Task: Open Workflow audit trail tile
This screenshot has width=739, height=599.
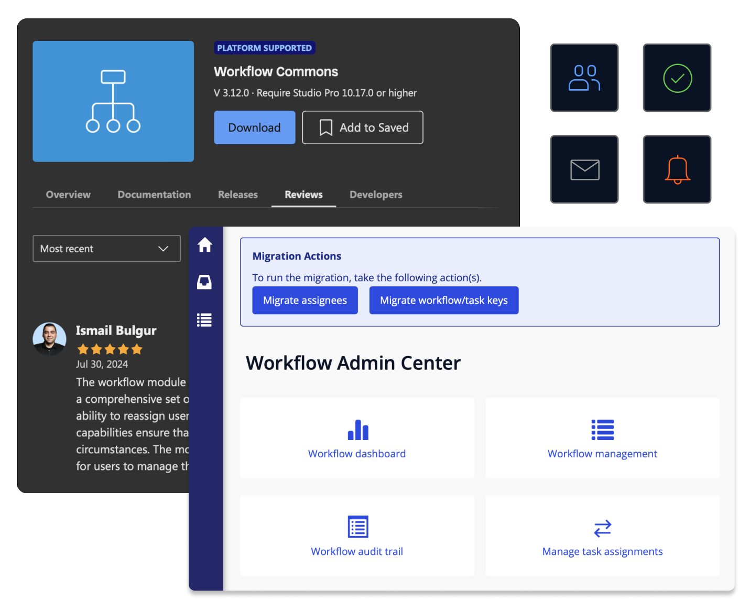Action: 357,536
